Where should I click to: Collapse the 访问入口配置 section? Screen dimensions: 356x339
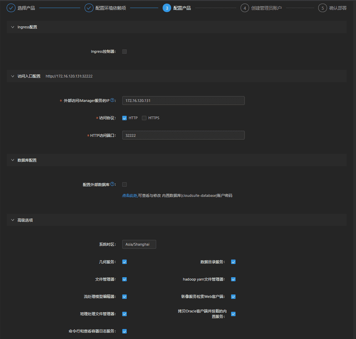[13, 76]
